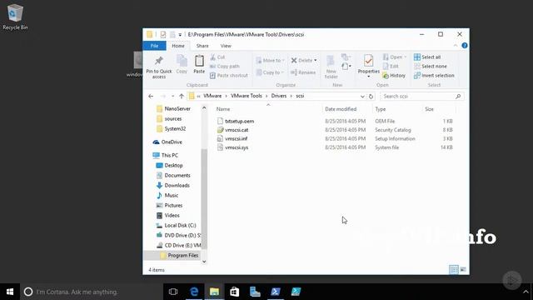Click Rename in Organize group
Screen dimensions: 533x300
click(x=303, y=72)
